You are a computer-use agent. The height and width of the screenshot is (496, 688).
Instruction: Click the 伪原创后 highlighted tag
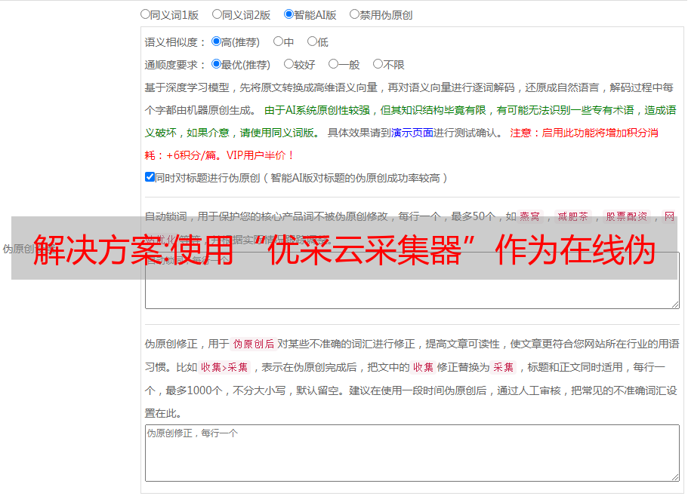click(x=254, y=344)
